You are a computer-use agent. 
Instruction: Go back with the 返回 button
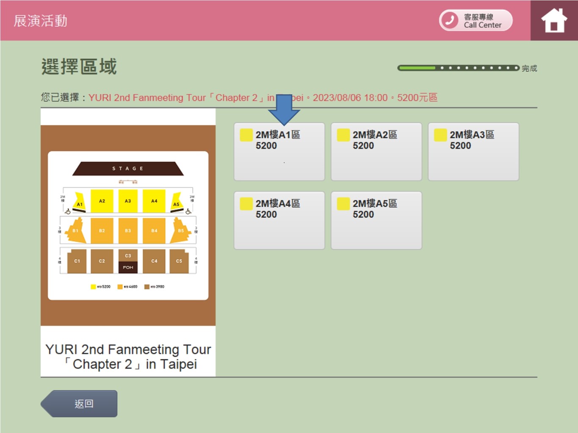pyautogui.click(x=79, y=404)
